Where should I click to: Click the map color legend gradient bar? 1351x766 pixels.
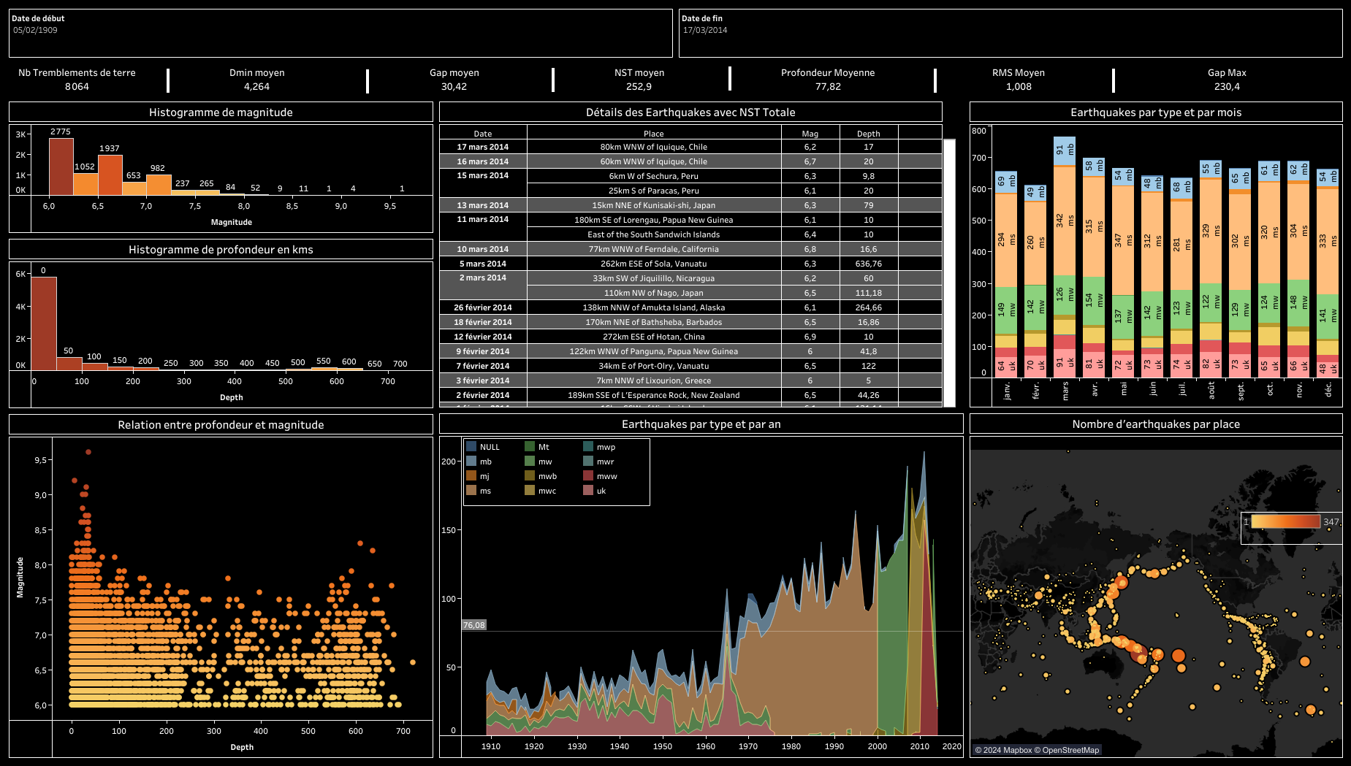tap(1286, 521)
